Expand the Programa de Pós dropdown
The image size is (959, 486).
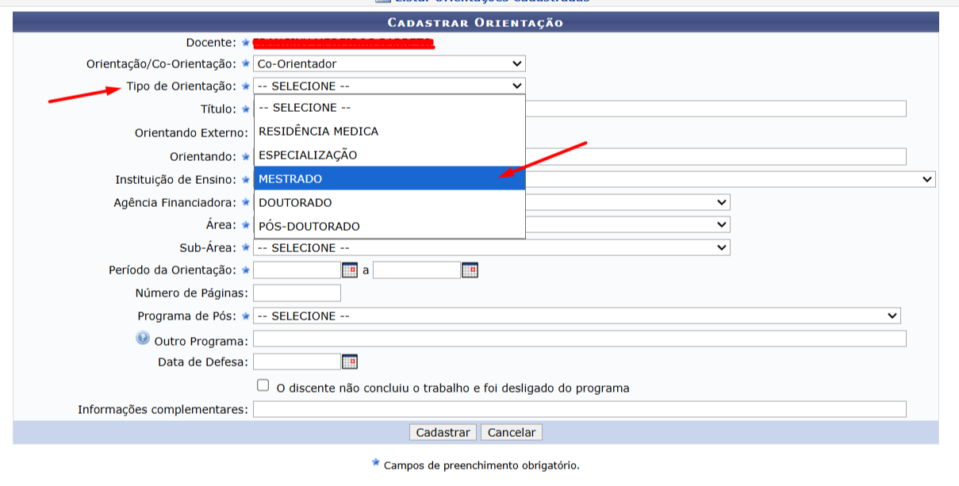577,316
